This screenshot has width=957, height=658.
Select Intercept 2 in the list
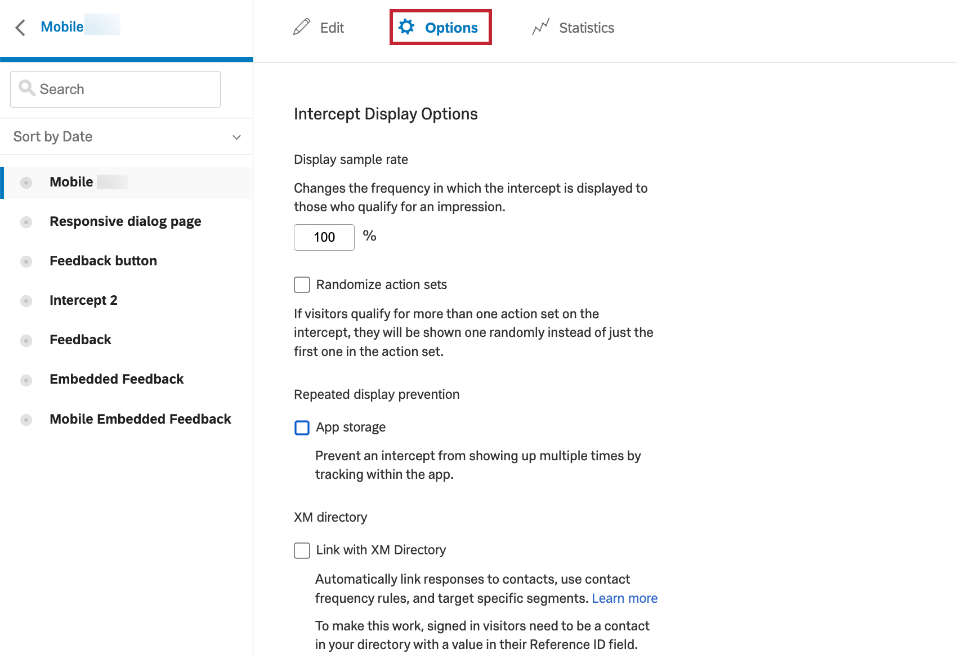point(83,300)
